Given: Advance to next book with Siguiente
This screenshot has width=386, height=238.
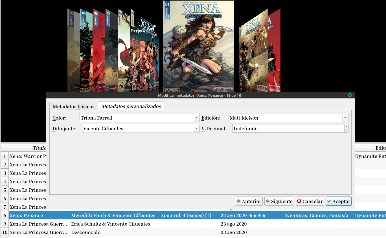Looking at the screenshot, I should [x=279, y=201].
